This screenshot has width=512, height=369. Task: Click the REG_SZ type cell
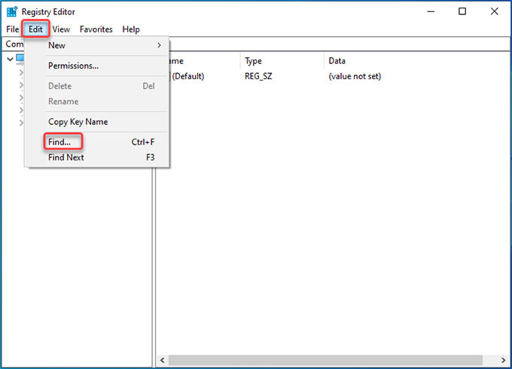[258, 76]
